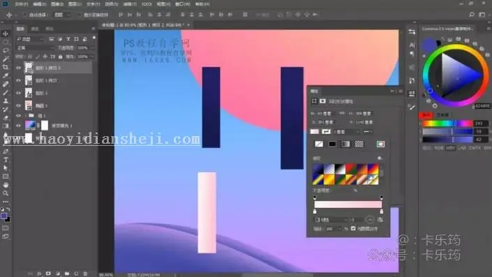Select the Brush tool

(x=6, y=93)
